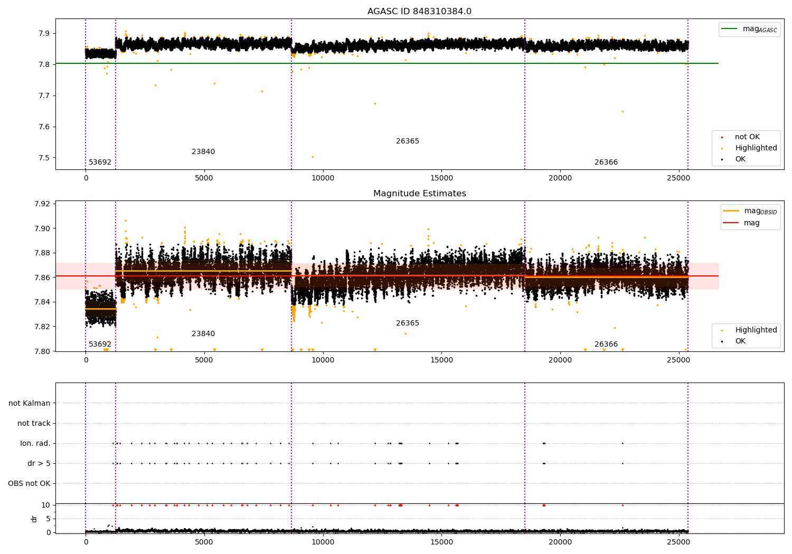Click x-tick 5000 under bottom panel
The width and height of the screenshot is (792, 554).
click(204, 542)
